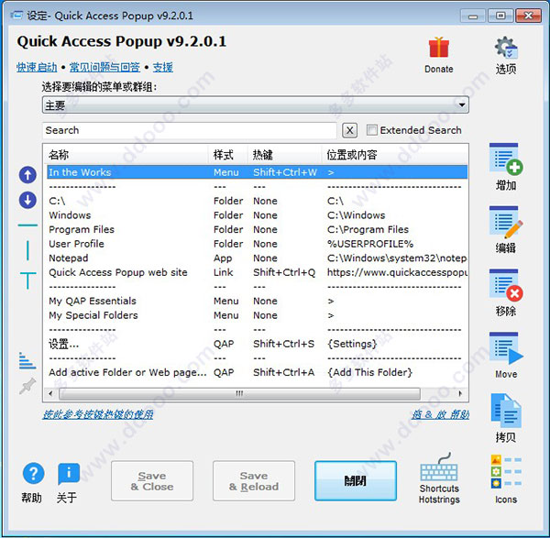The width and height of the screenshot is (550, 538).
Task: Click the 拷贝 copy favorite icon
Action: pos(505,412)
